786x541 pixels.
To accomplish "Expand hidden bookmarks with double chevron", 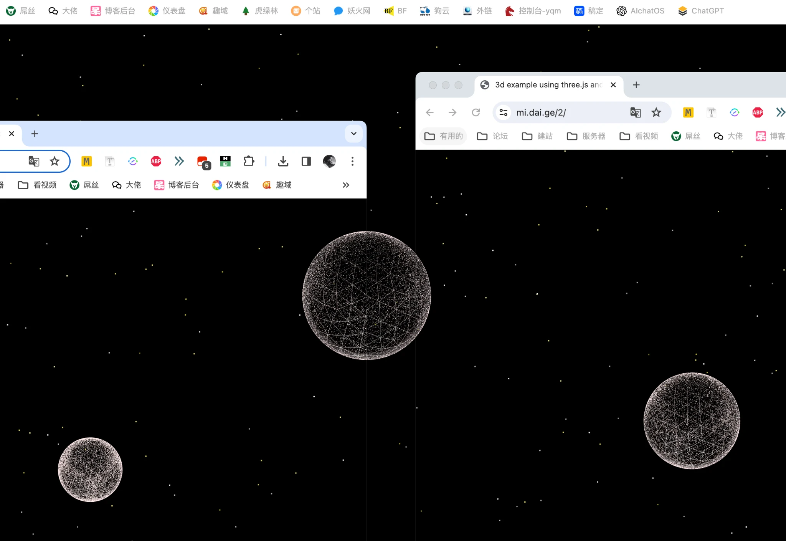I will point(346,185).
